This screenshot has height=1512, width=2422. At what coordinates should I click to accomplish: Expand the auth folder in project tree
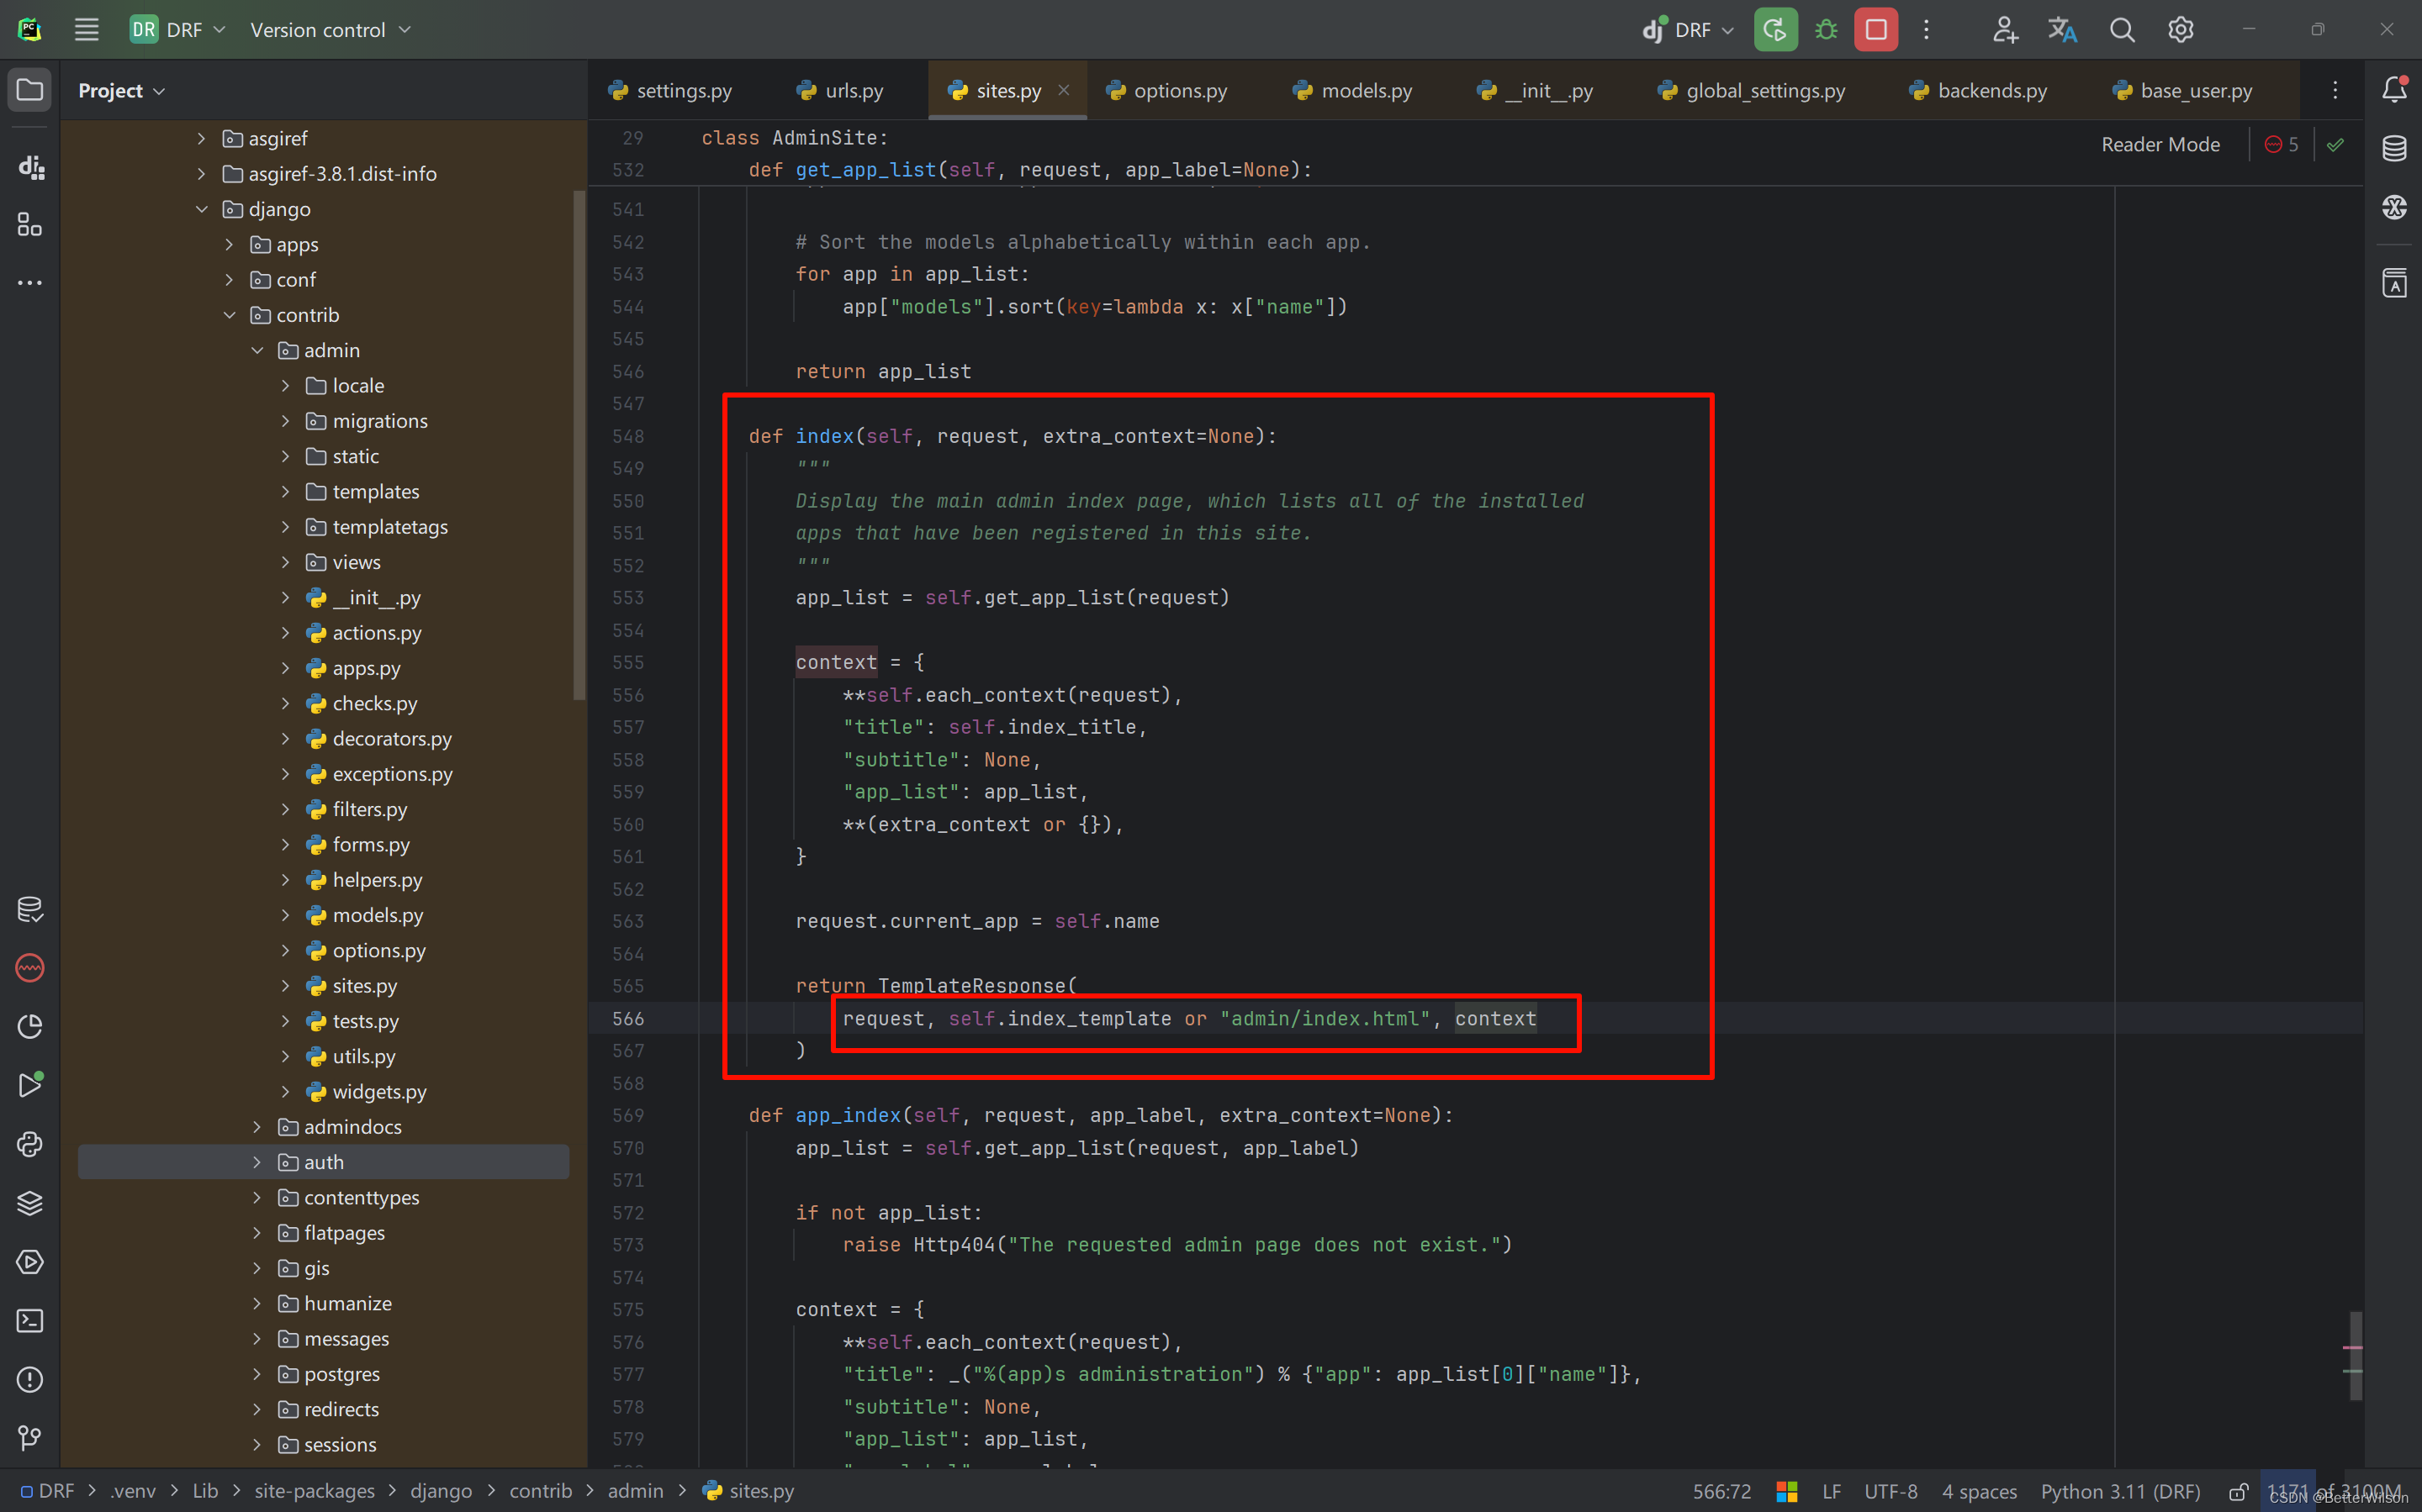pyautogui.click(x=258, y=1162)
